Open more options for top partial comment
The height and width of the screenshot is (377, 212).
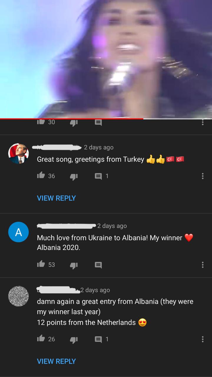(203, 123)
